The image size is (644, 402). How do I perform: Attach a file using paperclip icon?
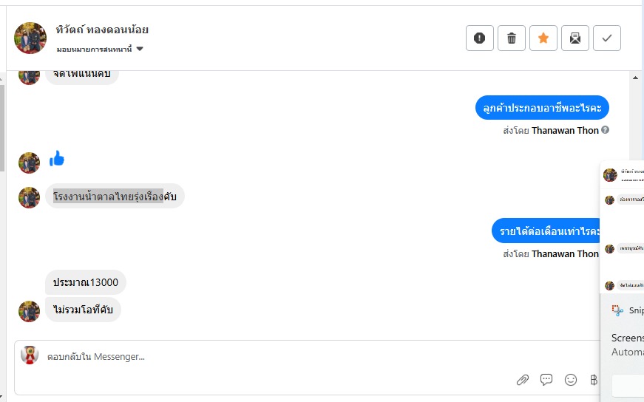click(x=522, y=380)
